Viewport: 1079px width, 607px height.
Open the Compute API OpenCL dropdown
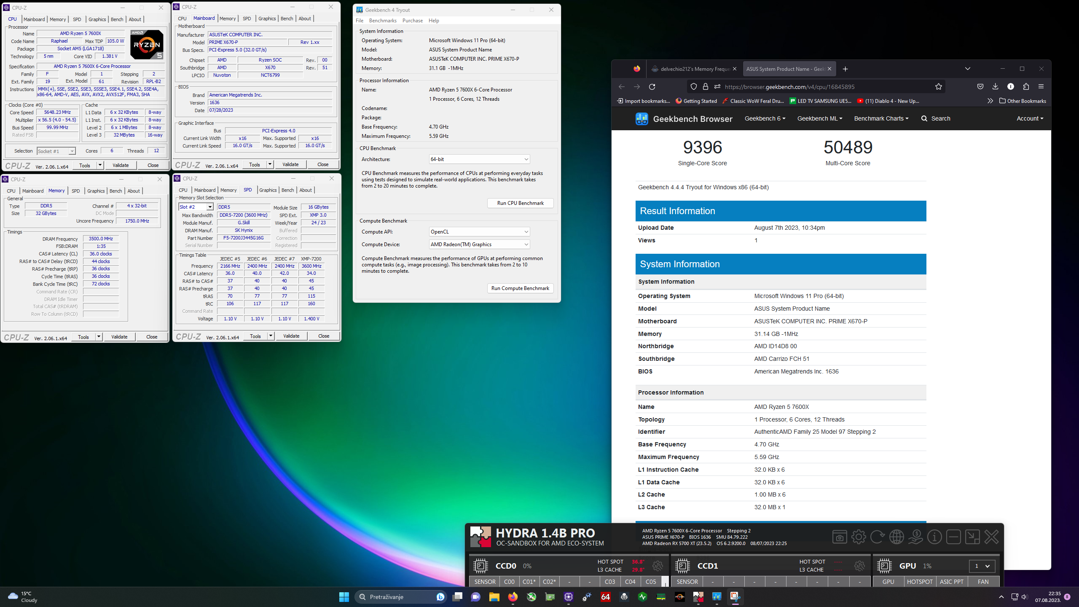coord(479,232)
